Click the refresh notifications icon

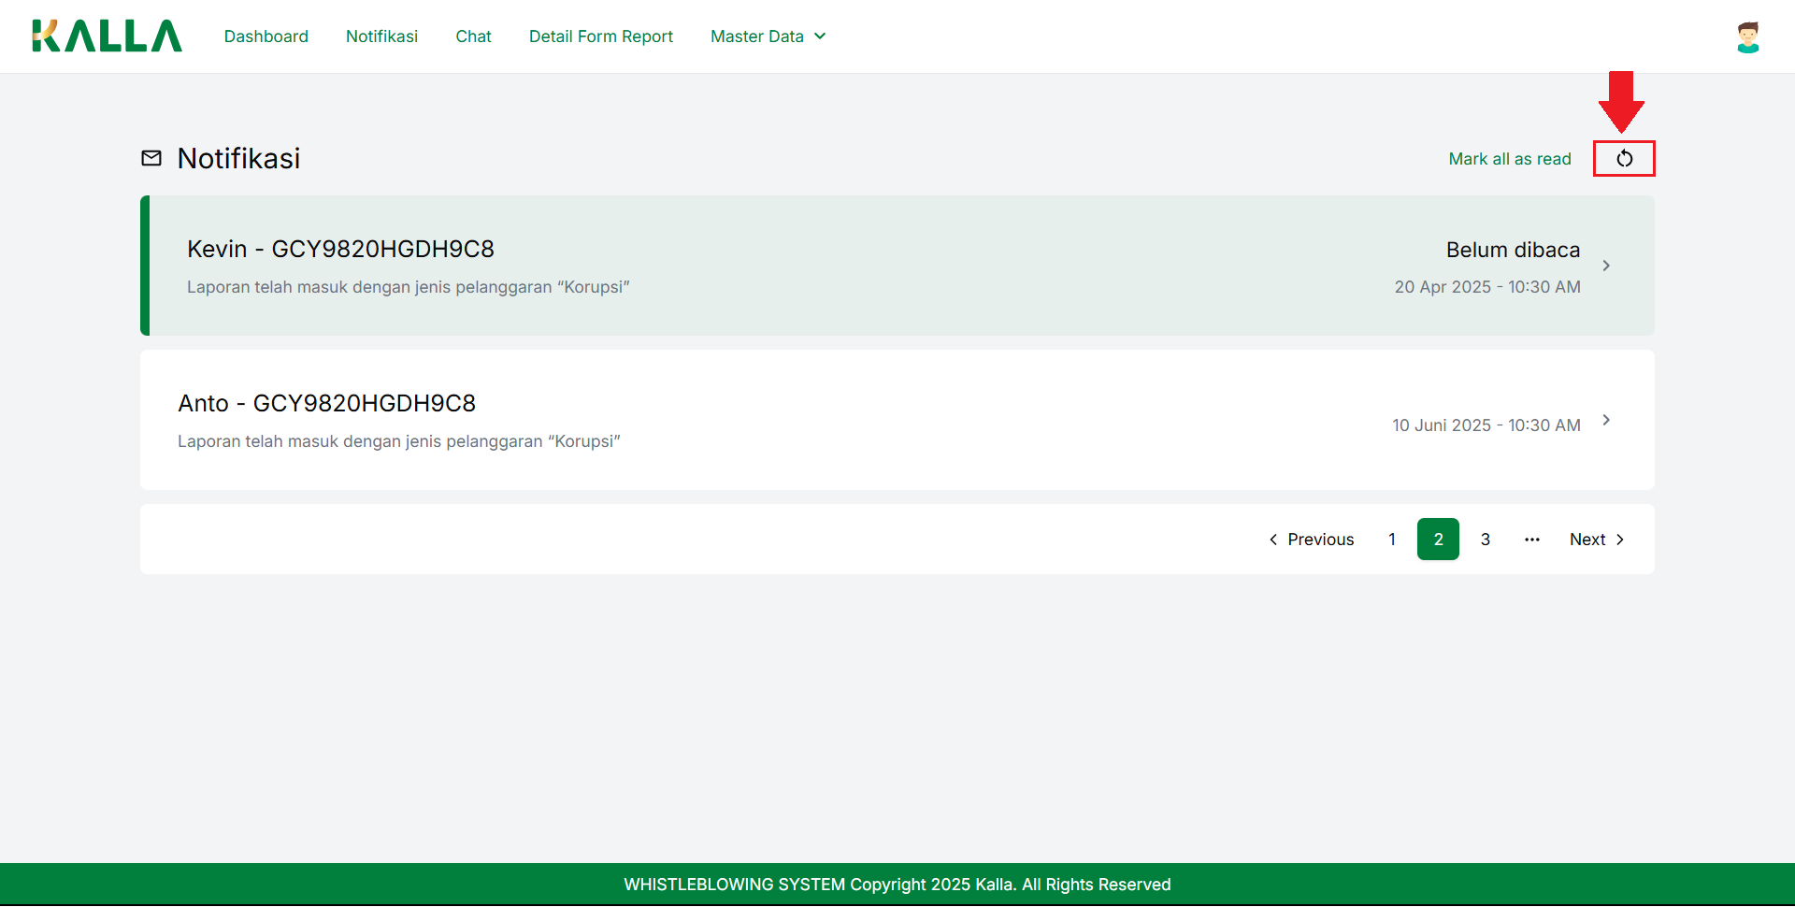point(1624,159)
